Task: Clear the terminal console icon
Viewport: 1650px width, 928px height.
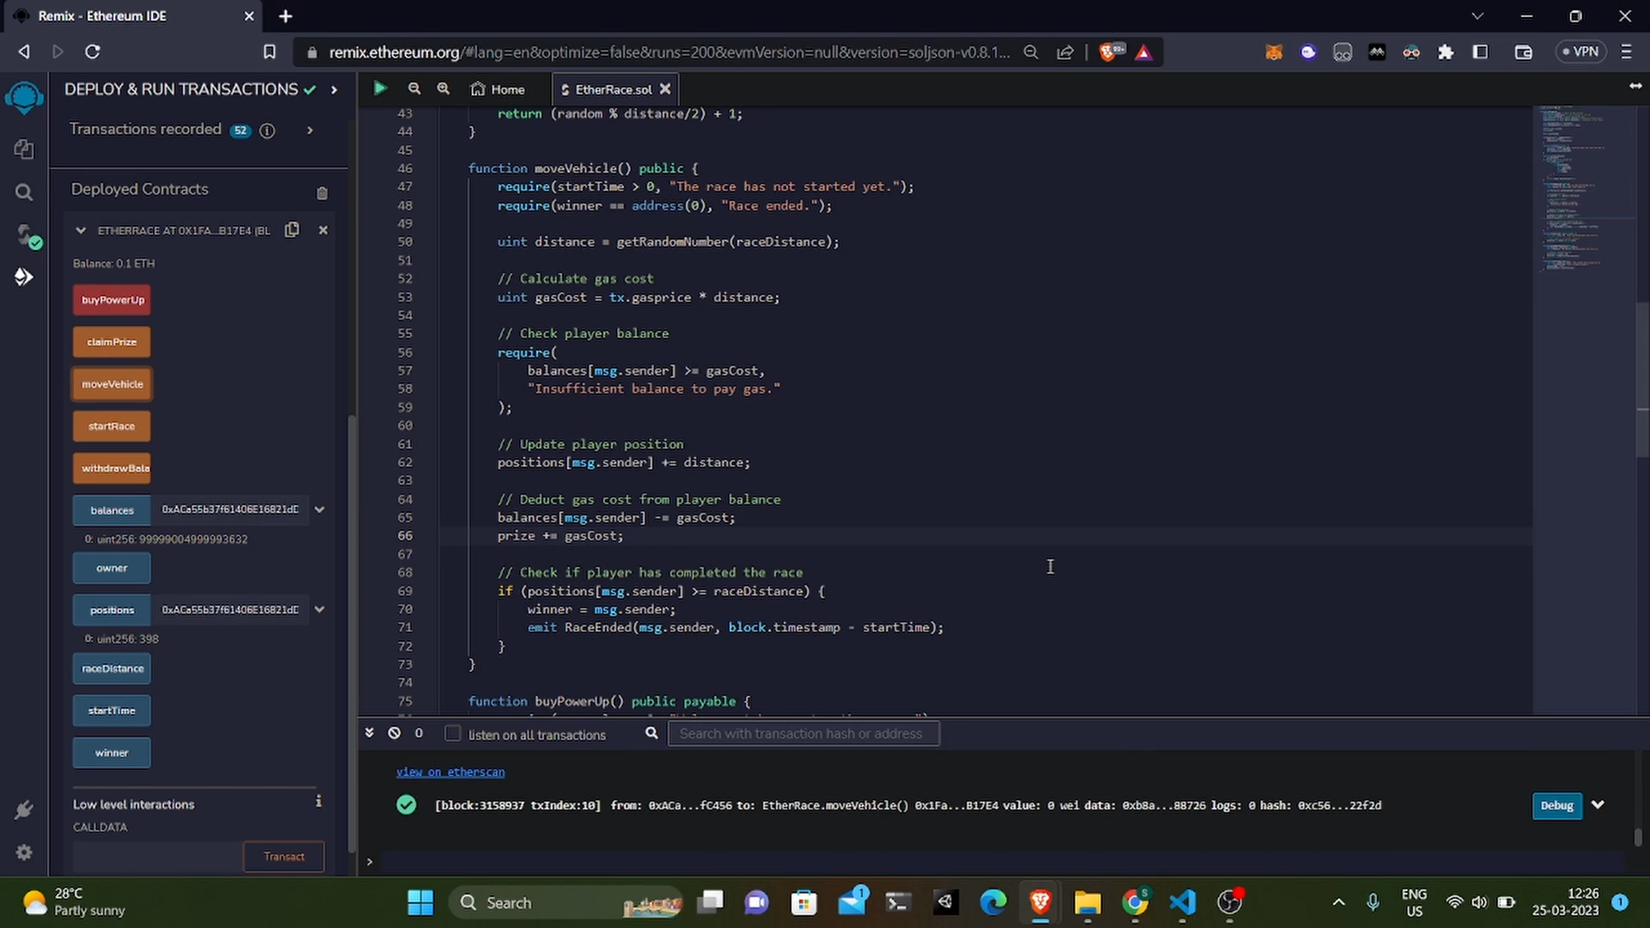Action: [x=394, y=733]
